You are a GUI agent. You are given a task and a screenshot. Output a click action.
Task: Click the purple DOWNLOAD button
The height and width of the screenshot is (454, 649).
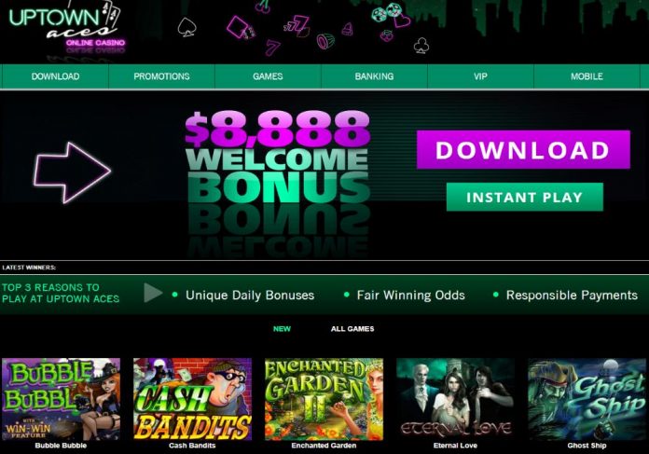[x=523, y=150]
